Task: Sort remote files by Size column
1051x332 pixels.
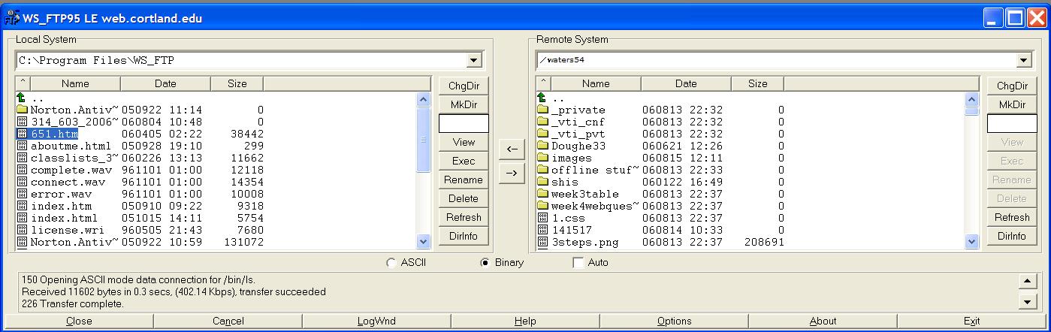Action: point(757,83)
